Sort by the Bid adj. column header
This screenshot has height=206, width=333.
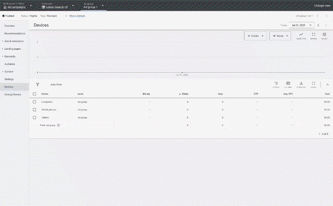point(147,94)
